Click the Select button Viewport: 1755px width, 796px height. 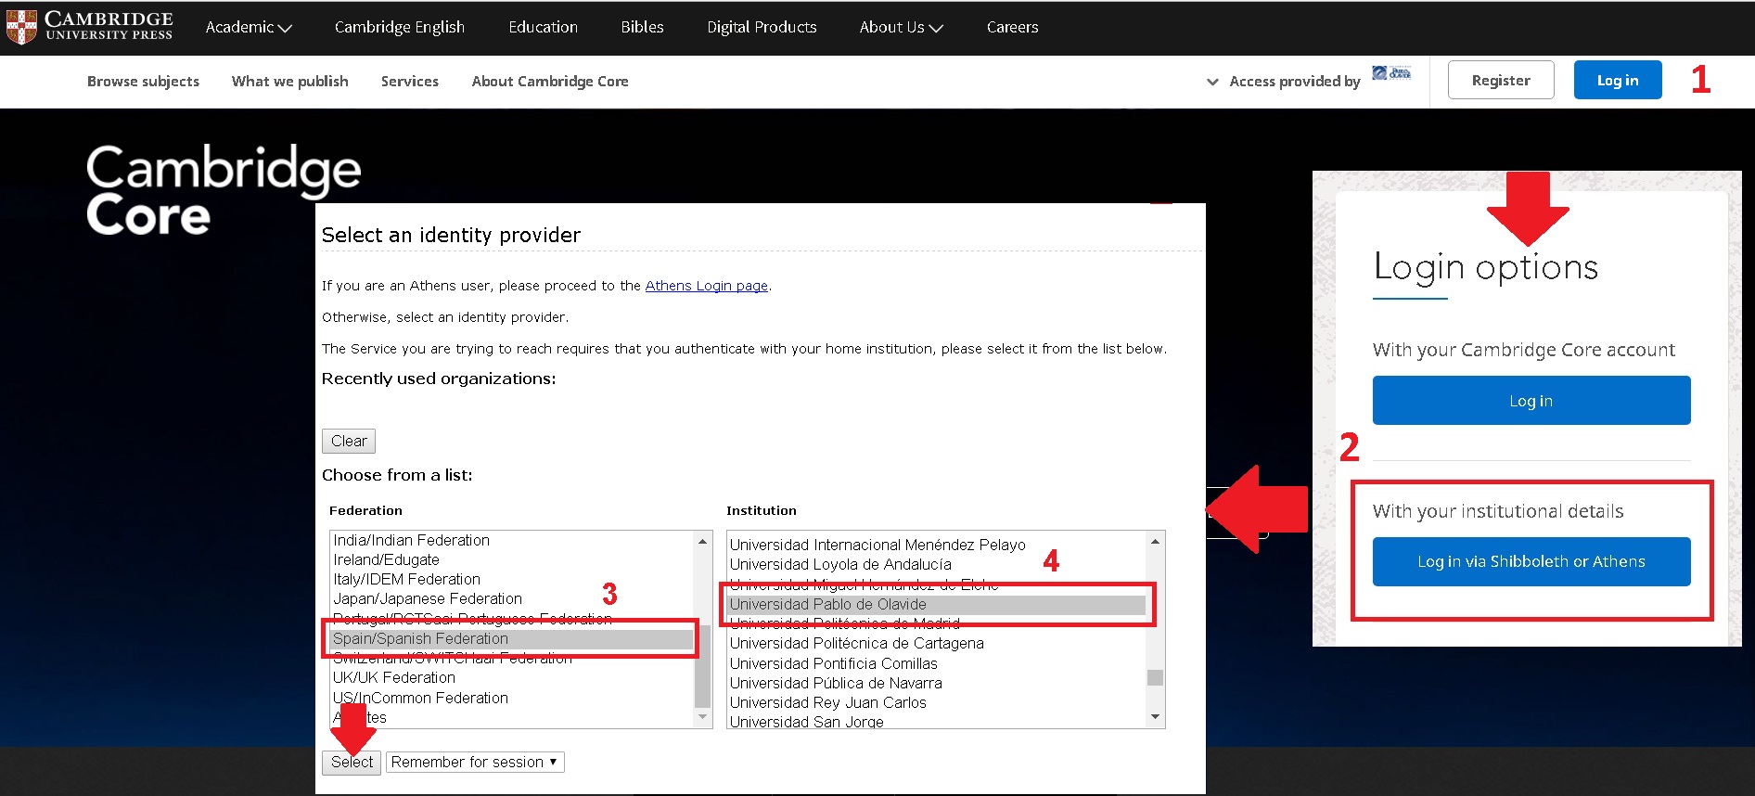pos(352,762)
